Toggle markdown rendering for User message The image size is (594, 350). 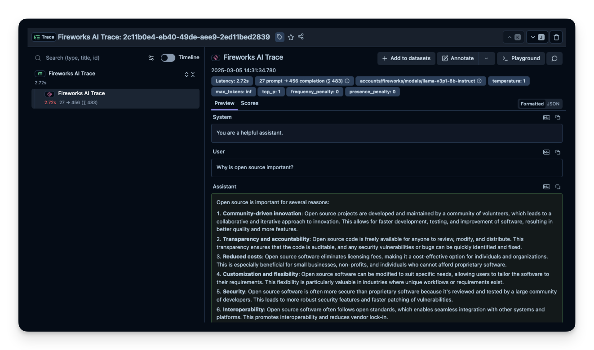coord(546,152)
